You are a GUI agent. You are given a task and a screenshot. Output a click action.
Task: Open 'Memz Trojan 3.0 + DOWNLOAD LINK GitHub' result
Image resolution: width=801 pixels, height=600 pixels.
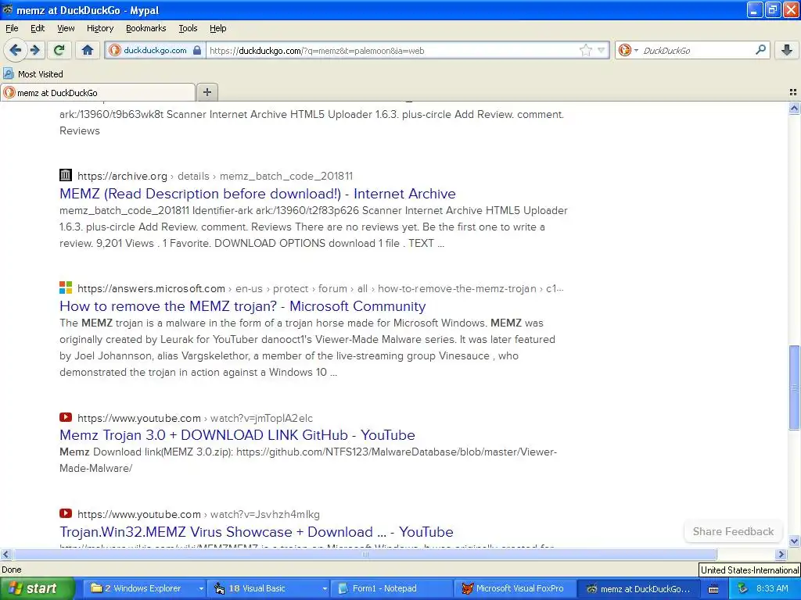(237, 434)
